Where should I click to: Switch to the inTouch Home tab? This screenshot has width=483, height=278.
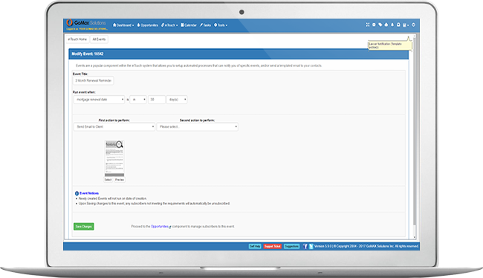77,39
